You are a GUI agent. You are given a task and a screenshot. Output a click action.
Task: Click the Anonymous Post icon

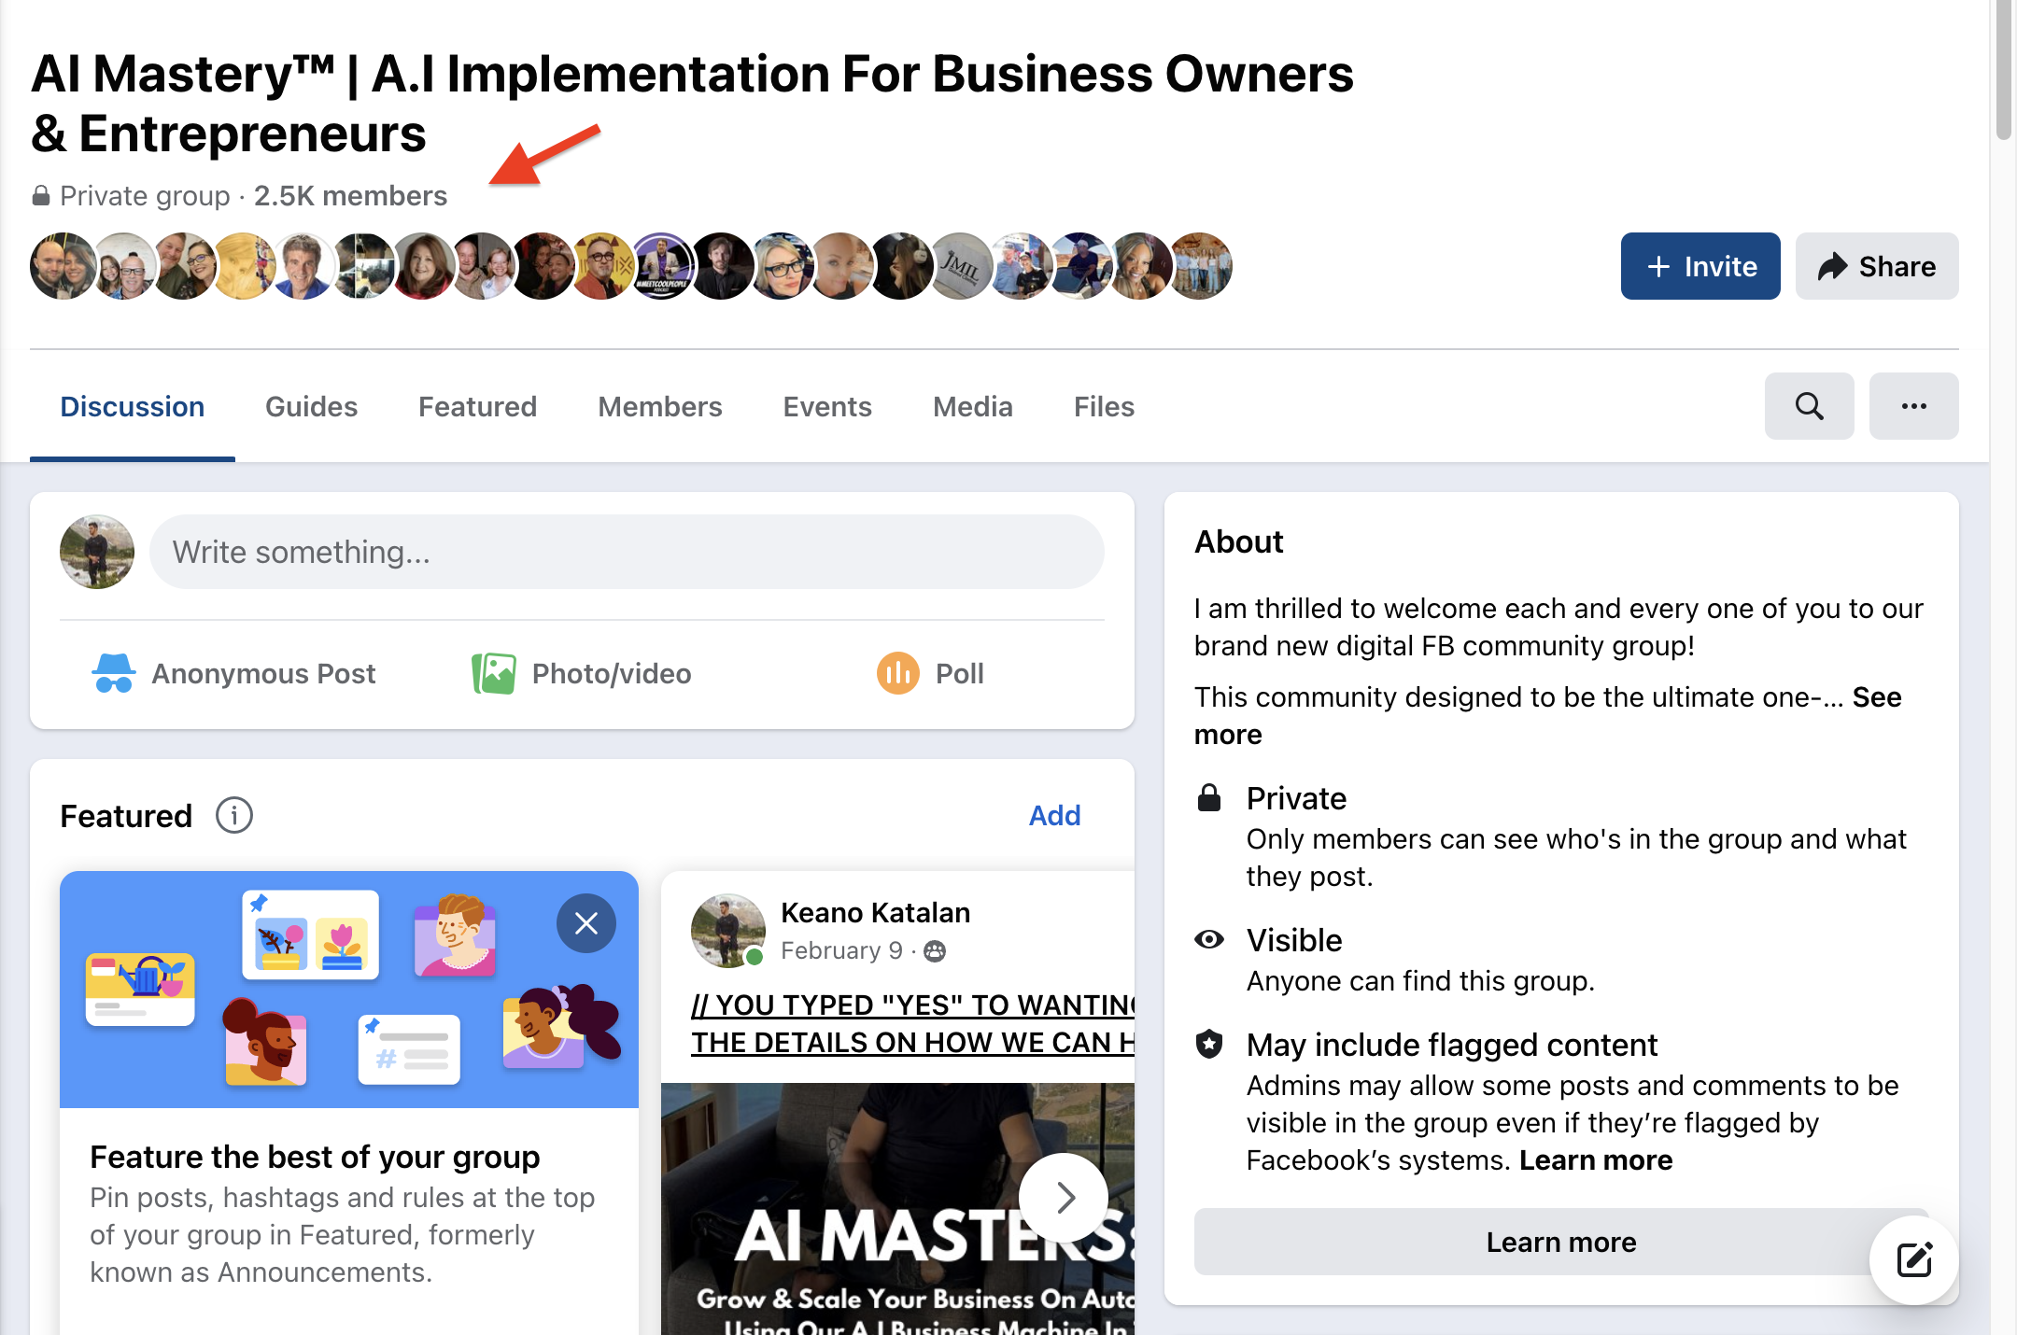click(114, 673)
